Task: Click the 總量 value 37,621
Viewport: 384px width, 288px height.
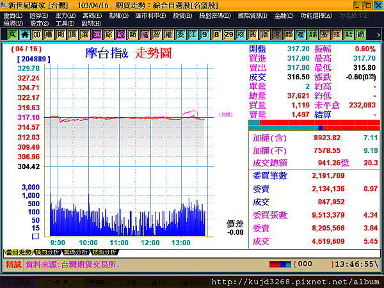Action: [x=298, y=96]
